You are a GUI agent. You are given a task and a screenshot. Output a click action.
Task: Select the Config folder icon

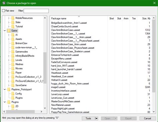13,94
